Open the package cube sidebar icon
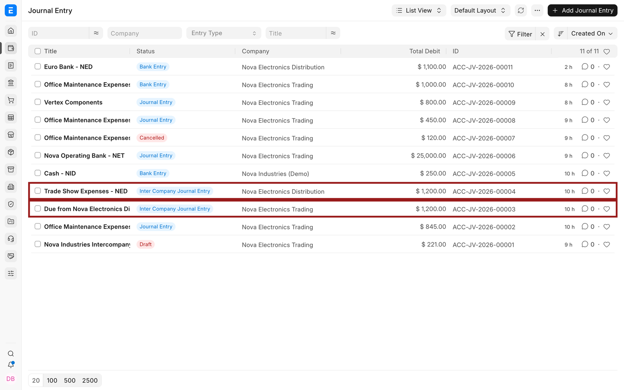Image resolution: width=624 pixels, height=390 pixels. click(11, 152)
